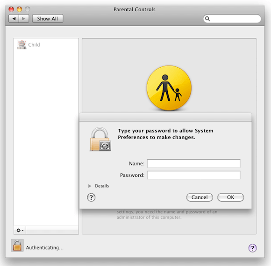Cancel the authentication dialog
Viewport: 271px width, 266px height.
click(x=200, y=197)
